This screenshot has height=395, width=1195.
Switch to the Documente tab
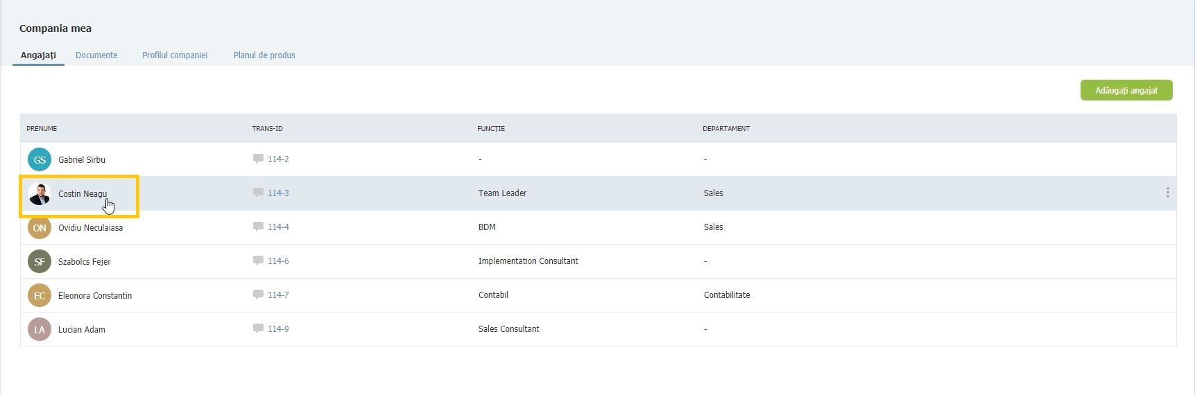(x=96, y=55)
